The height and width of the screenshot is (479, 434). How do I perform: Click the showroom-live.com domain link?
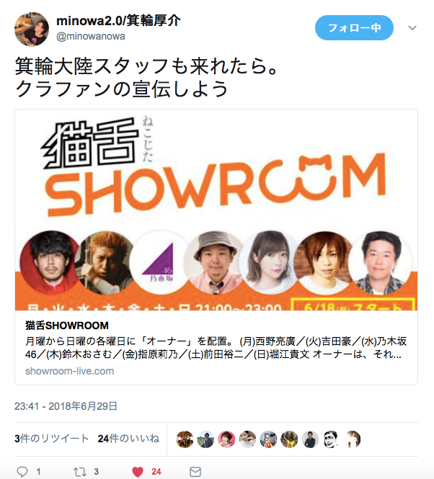pos(69,371)
